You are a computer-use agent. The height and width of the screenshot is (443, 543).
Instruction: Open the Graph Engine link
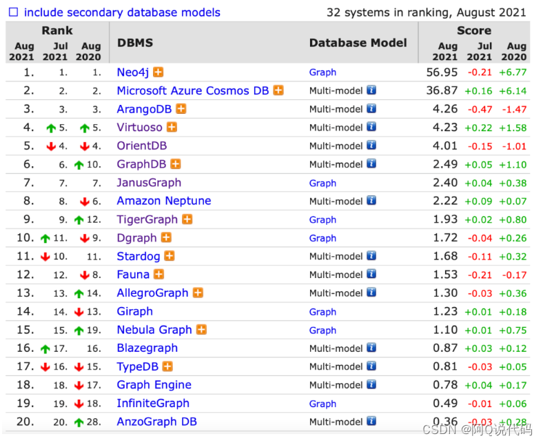(154, 385)
